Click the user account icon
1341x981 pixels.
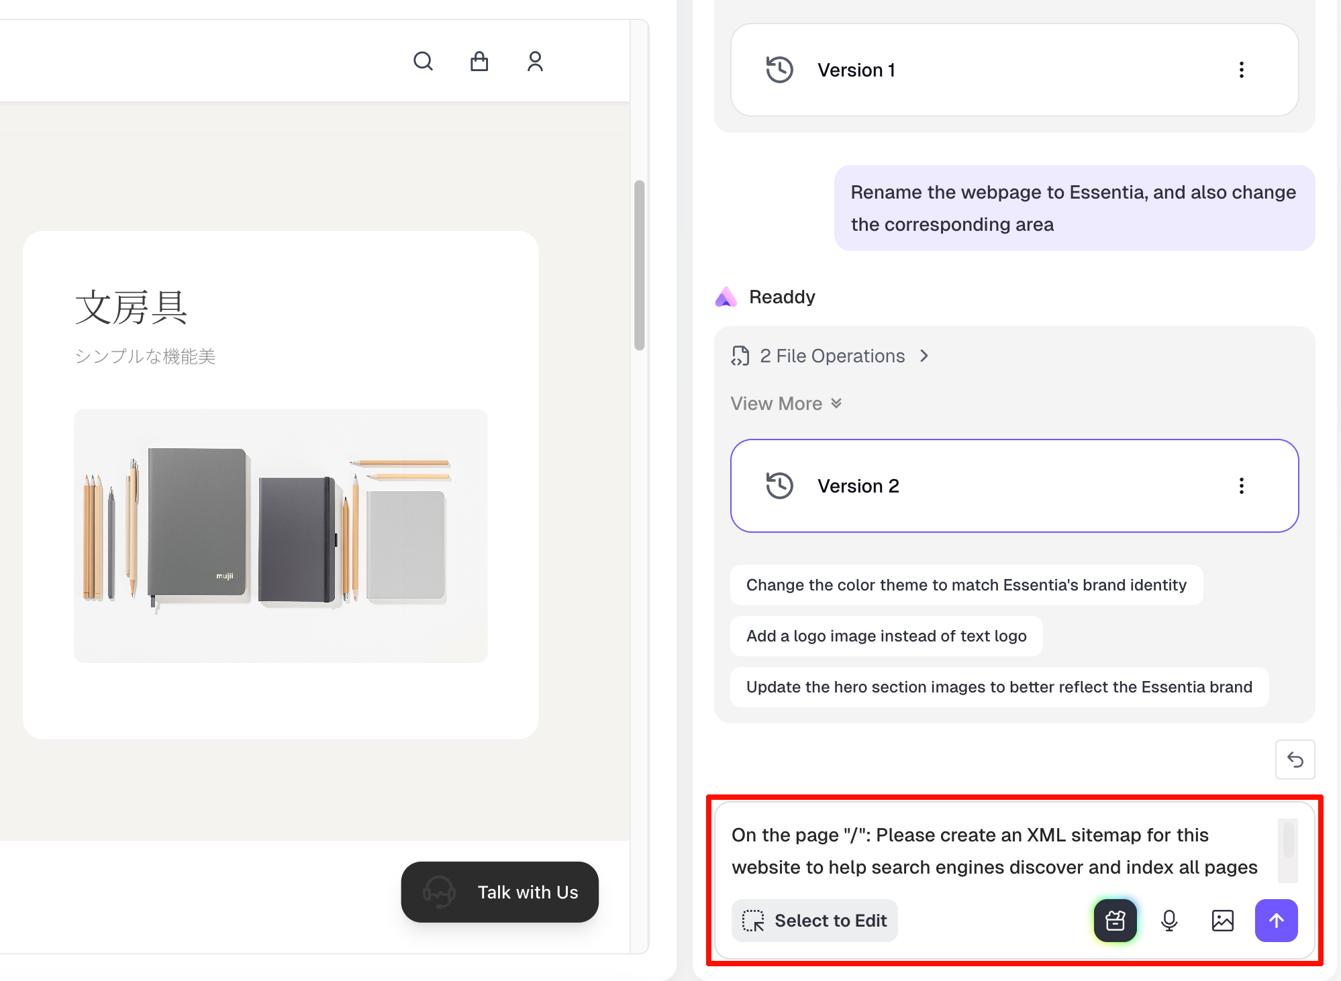tap(535, 62)
